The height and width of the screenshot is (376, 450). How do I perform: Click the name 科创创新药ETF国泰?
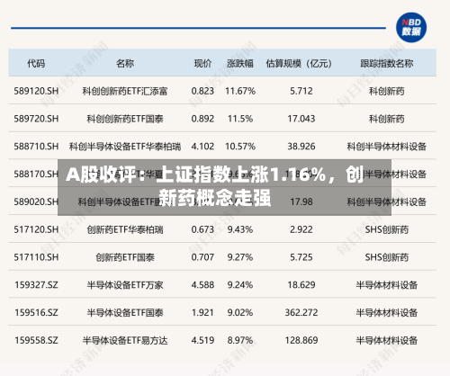point(125,119)
